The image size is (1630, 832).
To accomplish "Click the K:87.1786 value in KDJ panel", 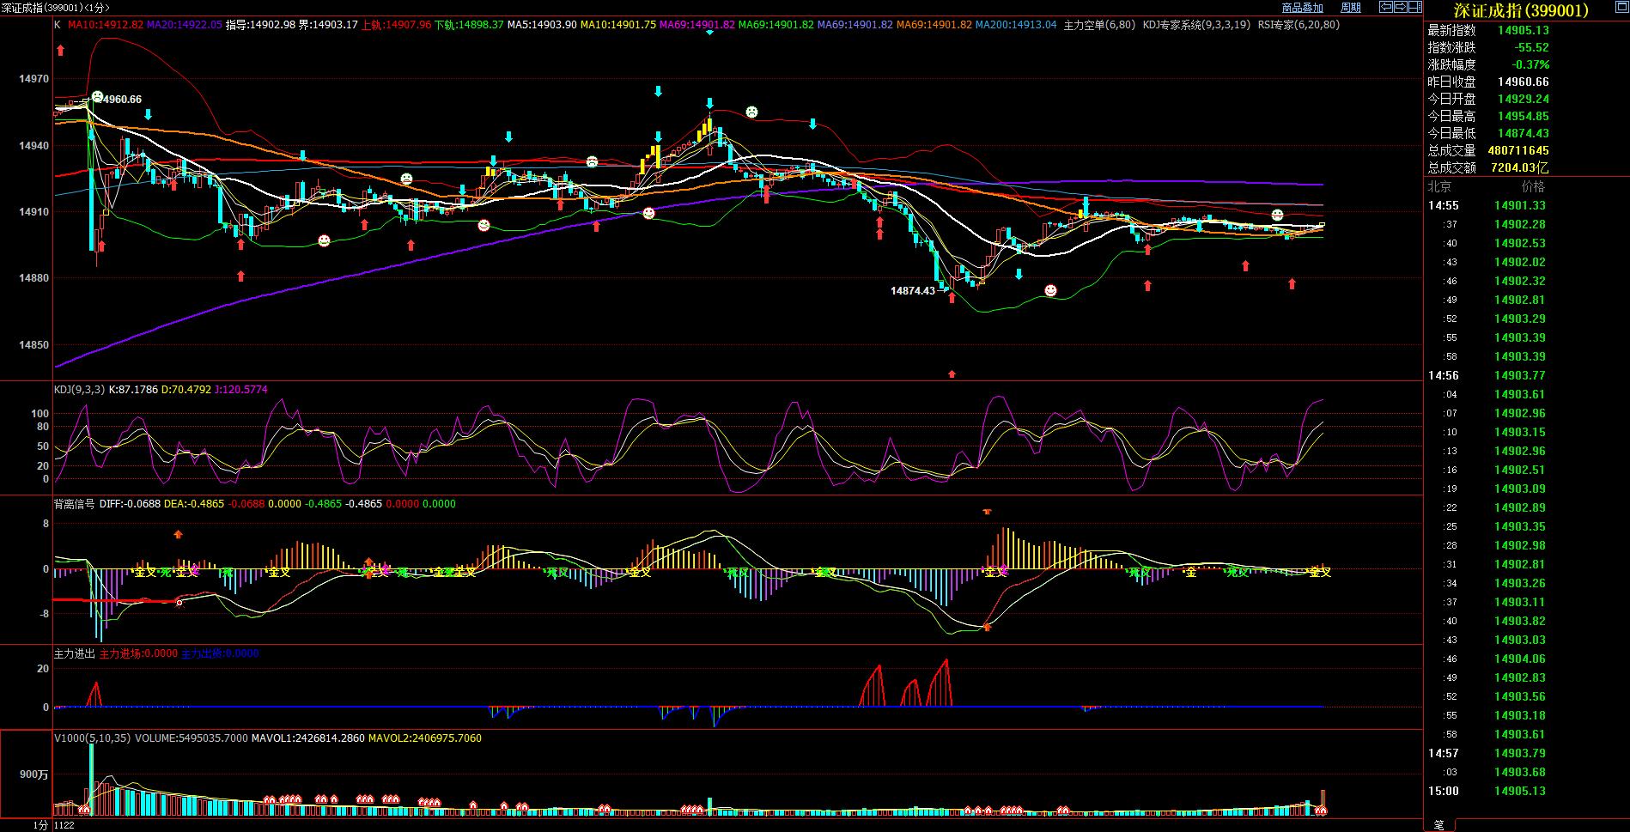I will pos(133,390).
